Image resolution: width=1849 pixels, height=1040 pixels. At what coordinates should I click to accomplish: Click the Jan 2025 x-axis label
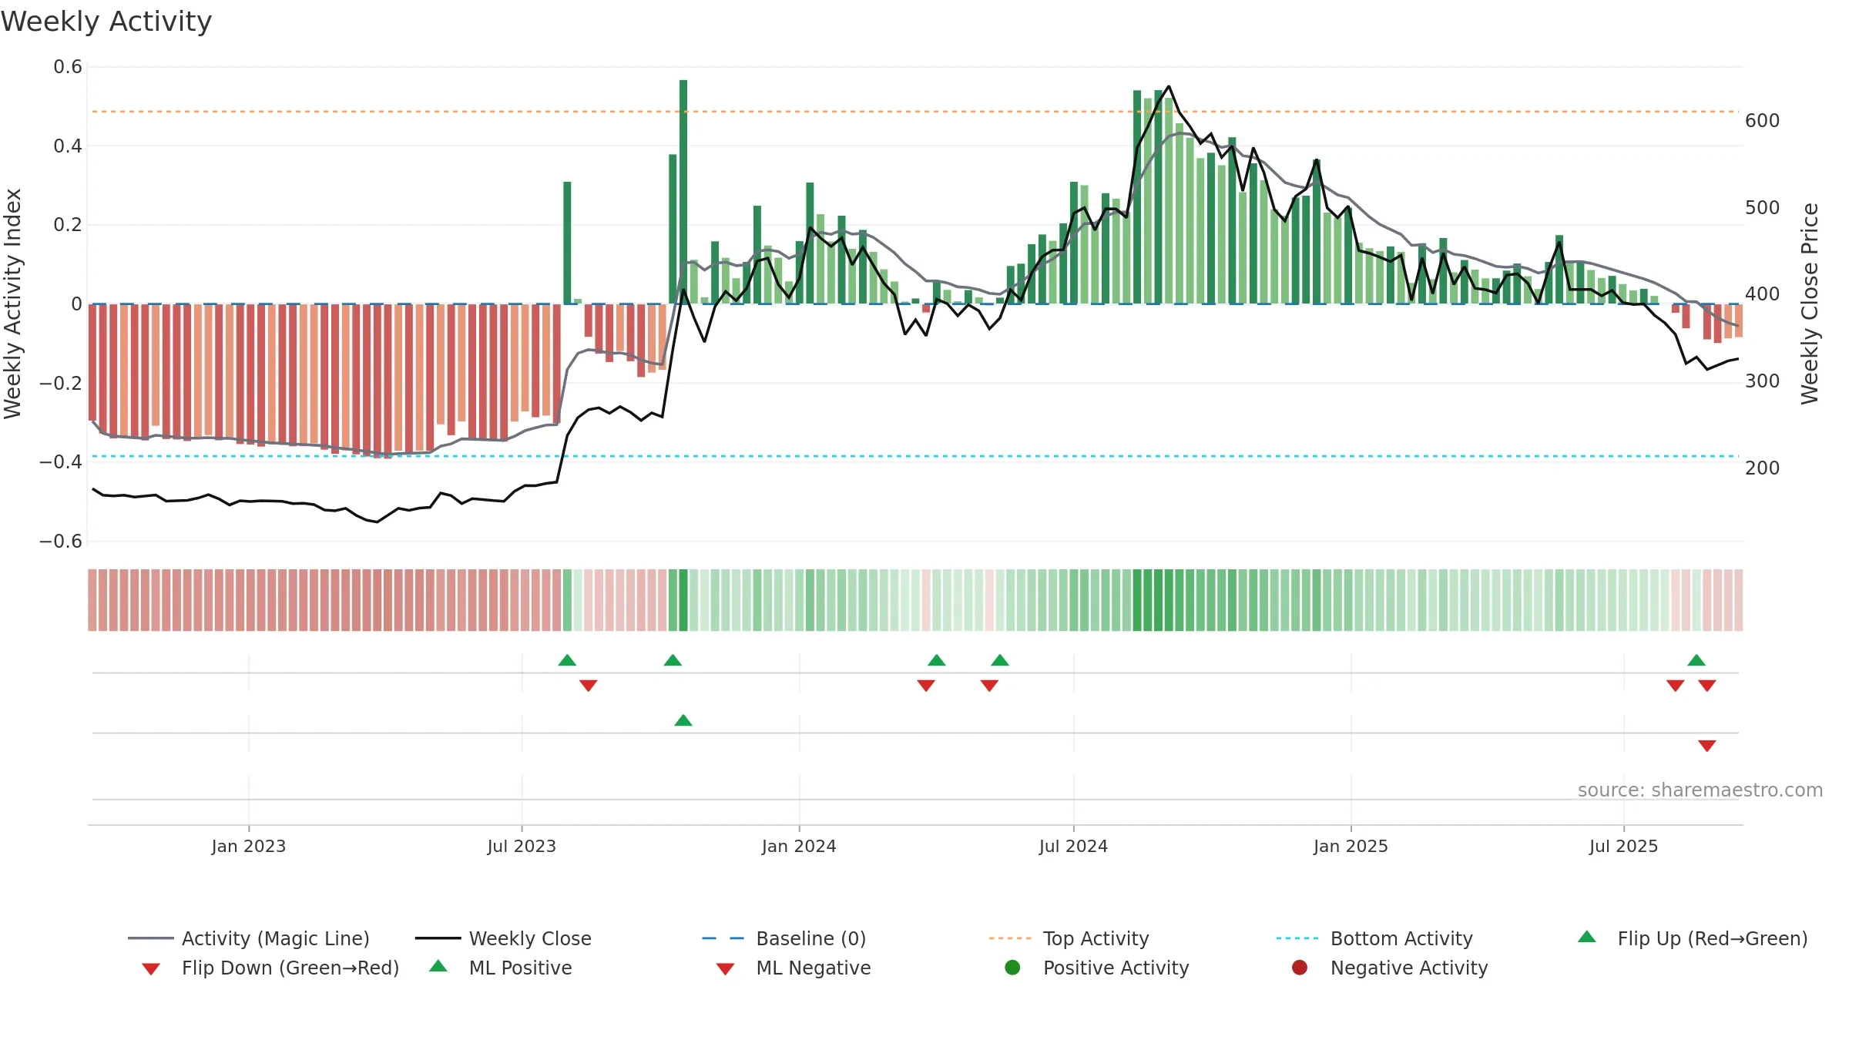(1351, 846)
